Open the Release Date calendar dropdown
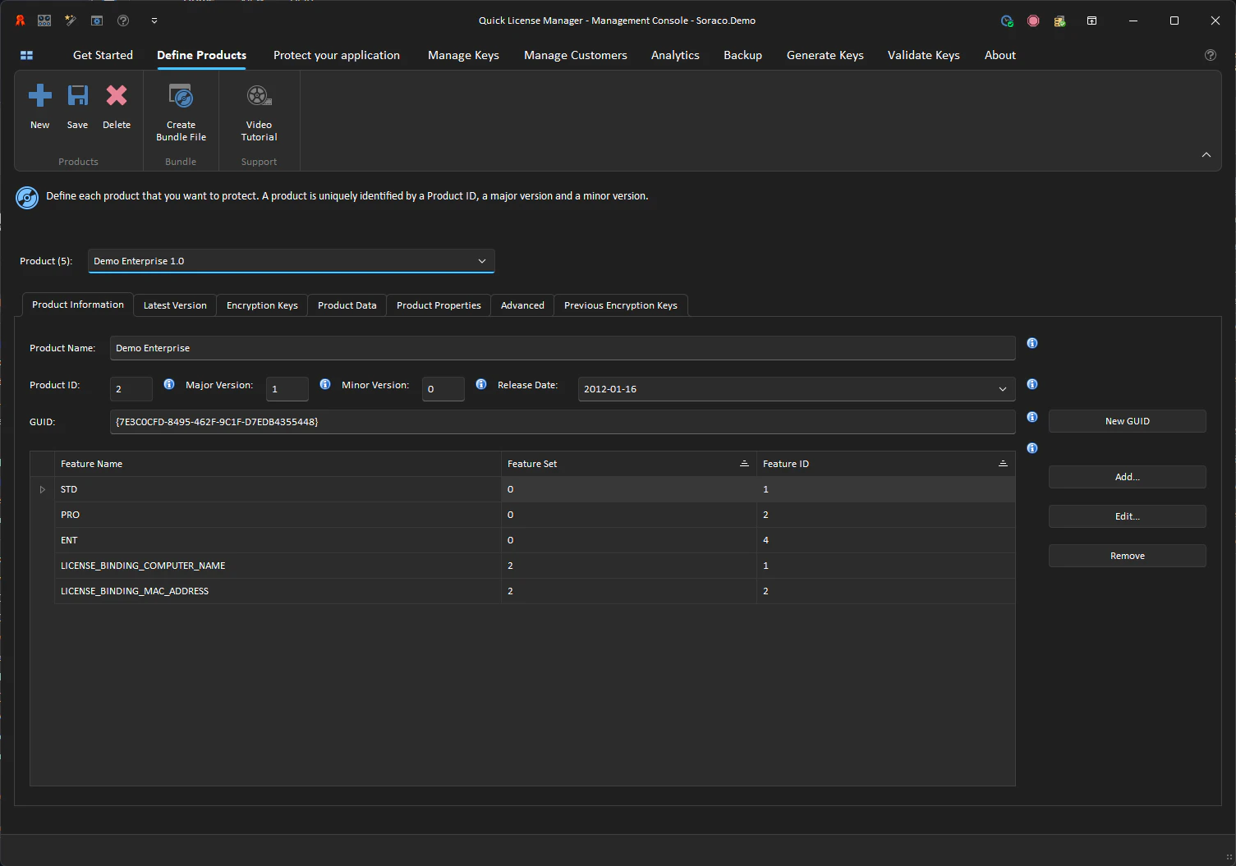Screen dimensions: 1236x866 [x=1002, y=388]
